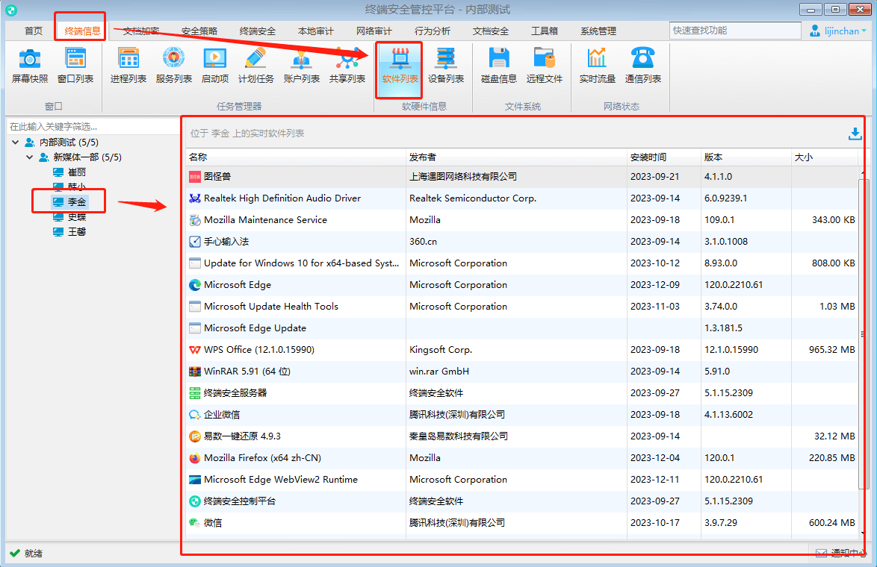
Task: Switch to the 工具箱 tab
Action: tap(545, 31)
